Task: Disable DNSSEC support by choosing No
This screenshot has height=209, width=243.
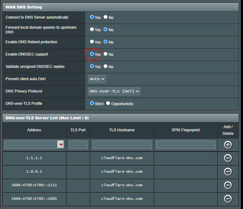Action: [106, 54]
